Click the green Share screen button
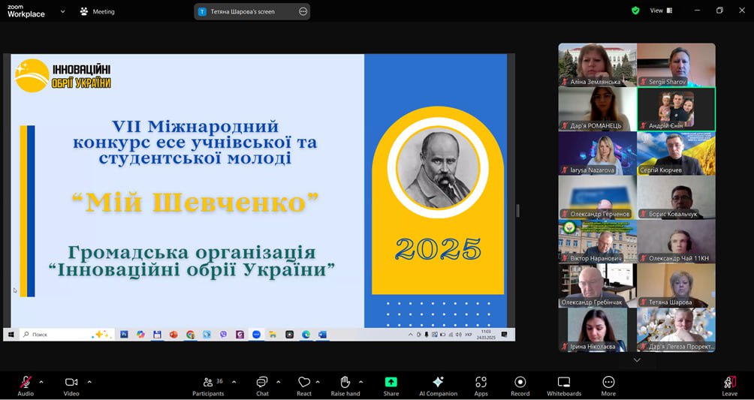 (391, 386)
